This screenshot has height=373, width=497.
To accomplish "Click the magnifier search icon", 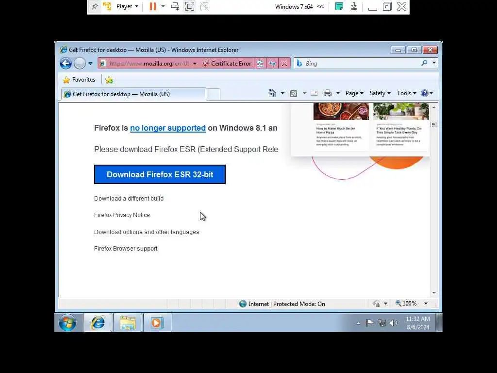I will point(424,63).
